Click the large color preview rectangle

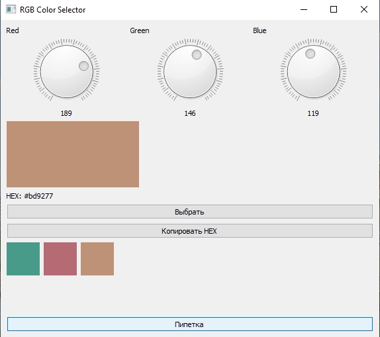tap(73, 154)
